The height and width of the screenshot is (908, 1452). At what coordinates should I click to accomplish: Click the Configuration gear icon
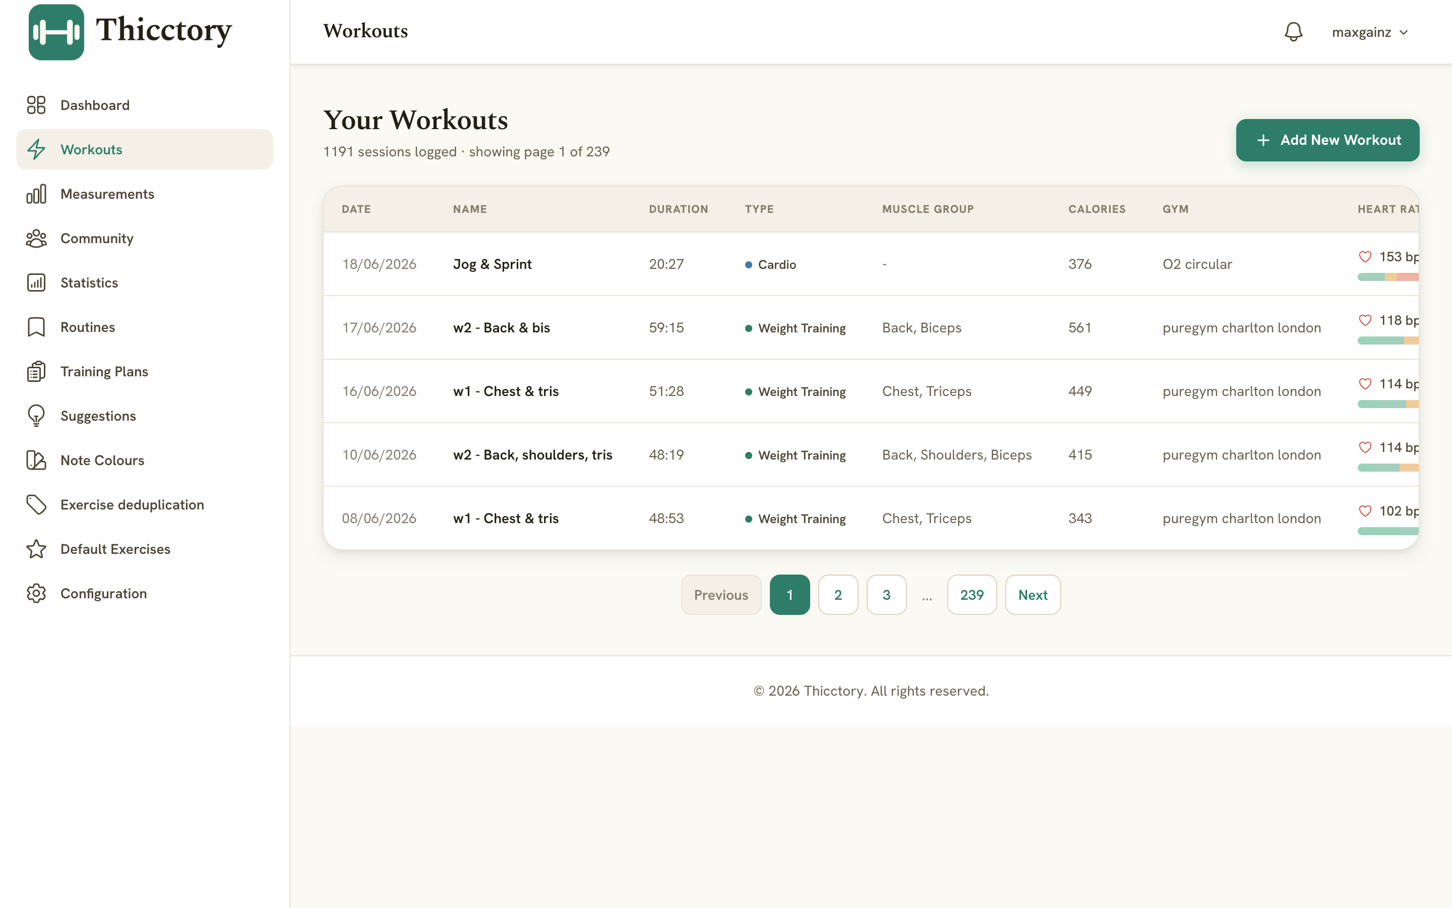[36, 594]
